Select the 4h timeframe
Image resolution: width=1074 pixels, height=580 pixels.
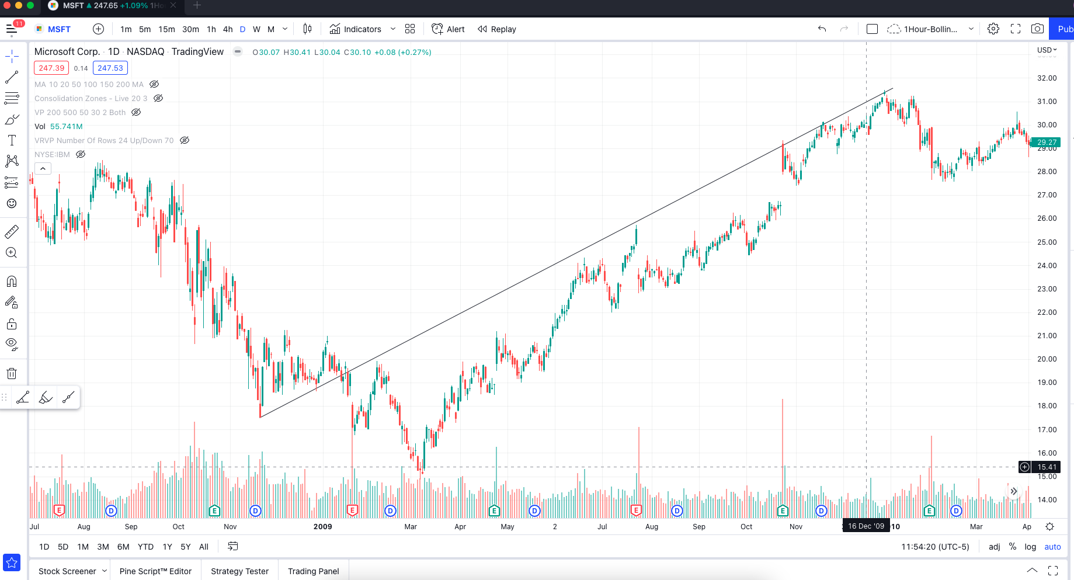coord(228,29)
